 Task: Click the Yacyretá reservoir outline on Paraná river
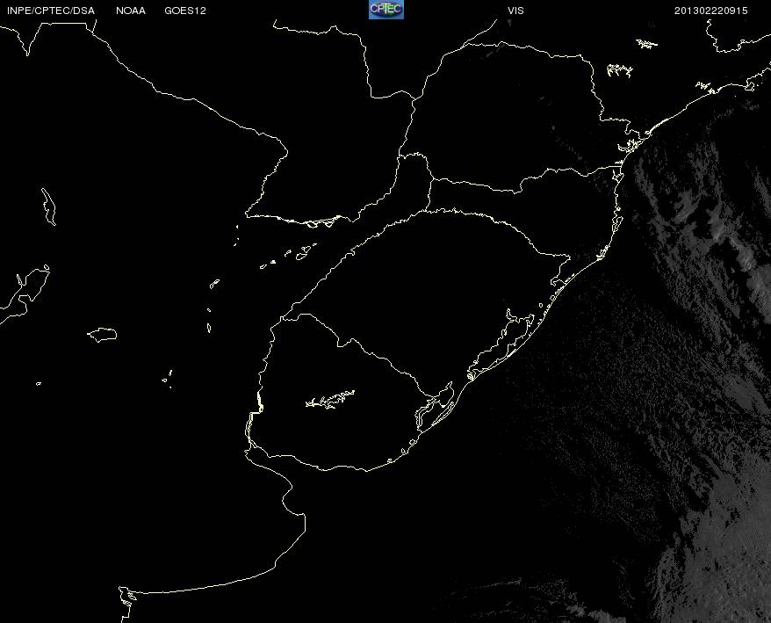click(x=323, y=221)
